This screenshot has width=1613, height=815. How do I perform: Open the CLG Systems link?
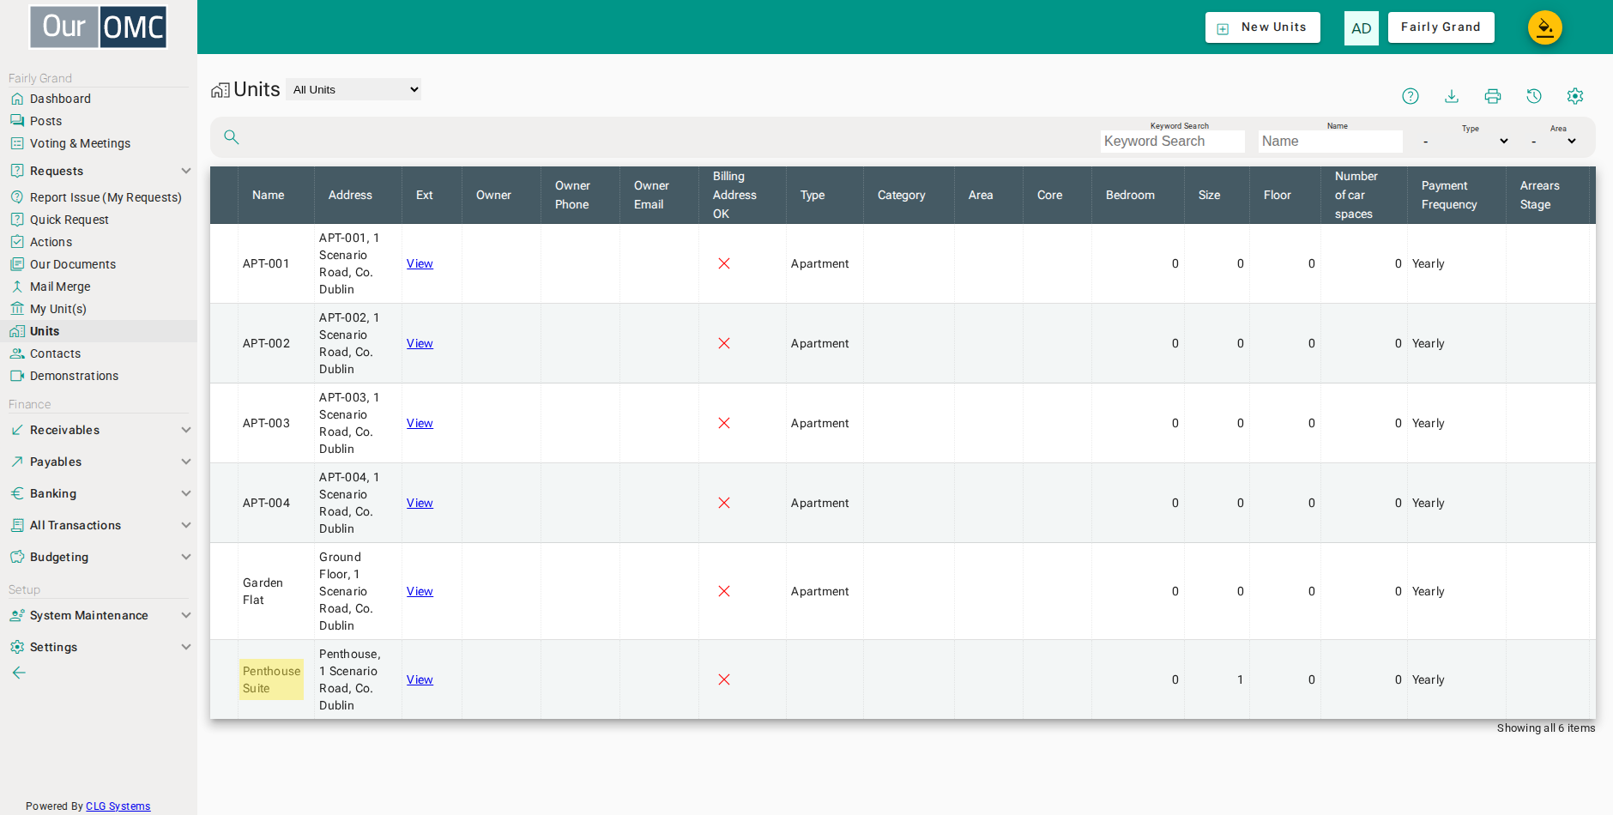(x=118, y=806)
